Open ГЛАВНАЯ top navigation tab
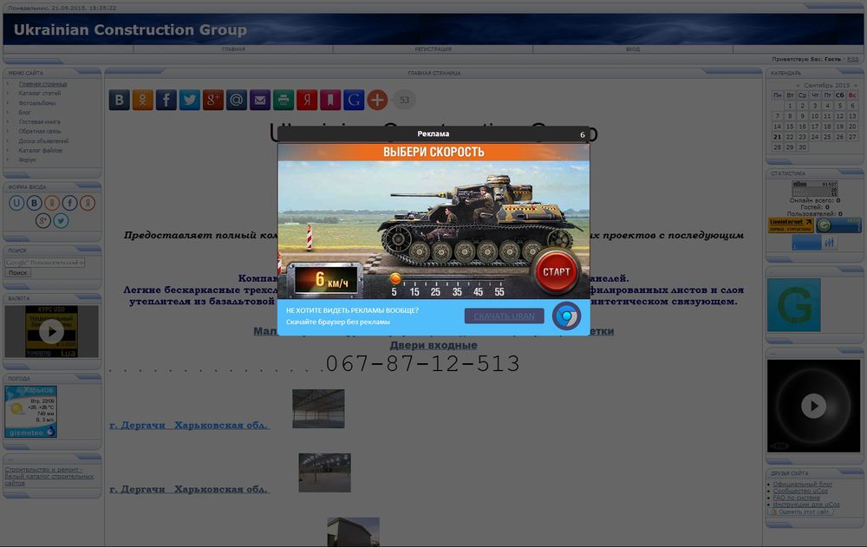Image resolution: width=867 pixels, height=547 pixels. pos(233,49)
